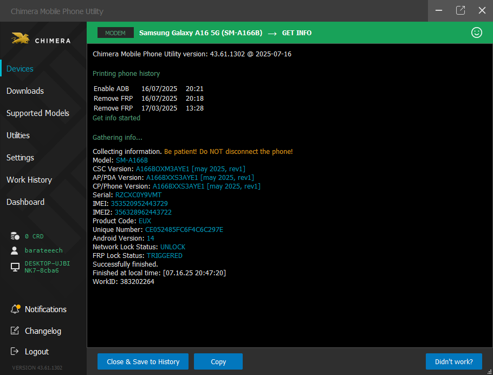Click the Model value SM-A166B
Viewport: 493px width, 375px height.
(132, 160)
